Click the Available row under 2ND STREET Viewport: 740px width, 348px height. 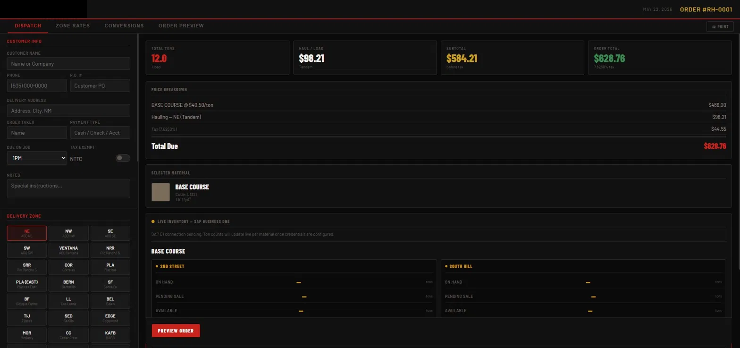click(x=294, y=311)
